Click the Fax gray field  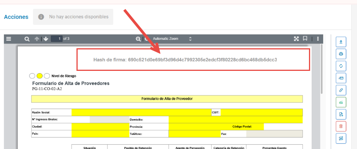tap(274, 134)
